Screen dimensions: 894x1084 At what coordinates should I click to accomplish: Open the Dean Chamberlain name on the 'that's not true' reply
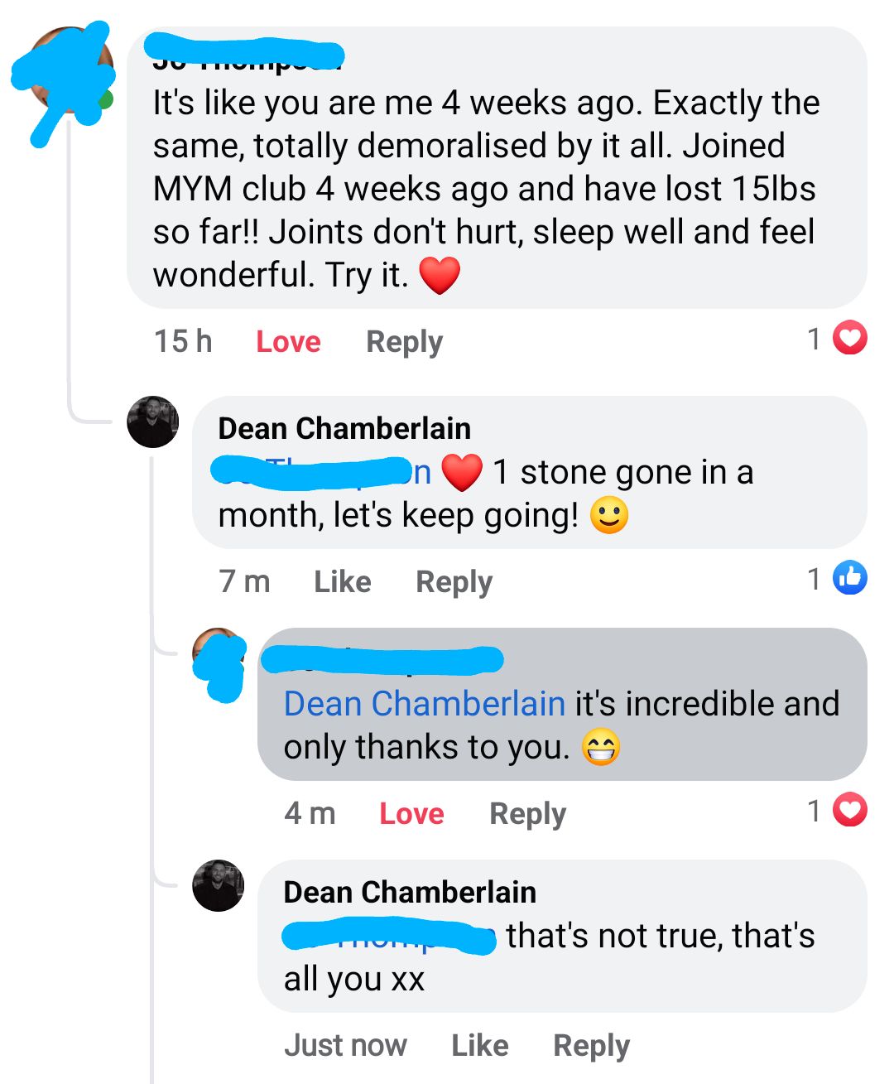click(x=410, y=892)
